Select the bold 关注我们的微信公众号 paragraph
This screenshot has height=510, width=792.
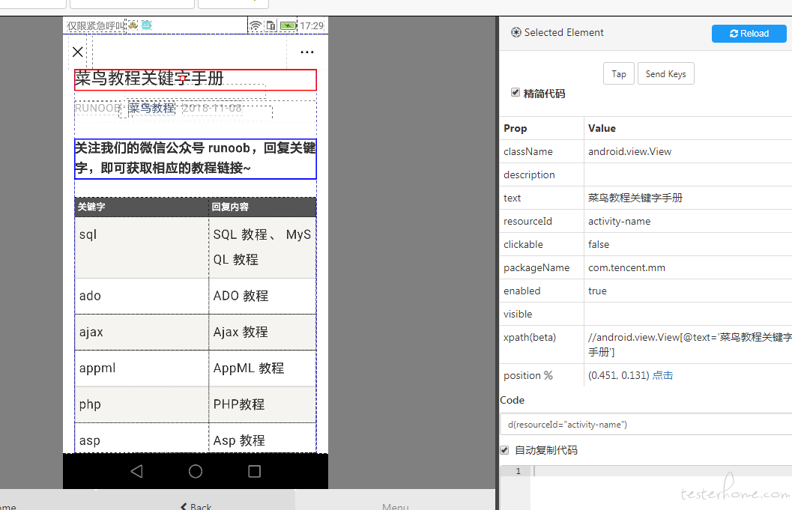tap(196, 159)
